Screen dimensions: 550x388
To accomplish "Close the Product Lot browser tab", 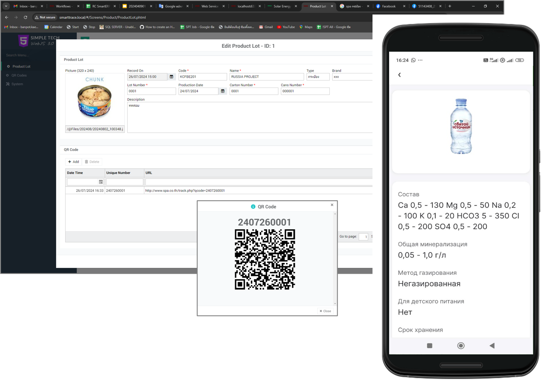I will pyautogui.click(x=332, y=6).
